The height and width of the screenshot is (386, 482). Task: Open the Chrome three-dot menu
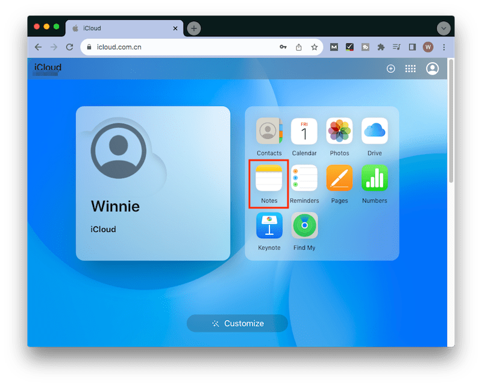tap(444, 47)
